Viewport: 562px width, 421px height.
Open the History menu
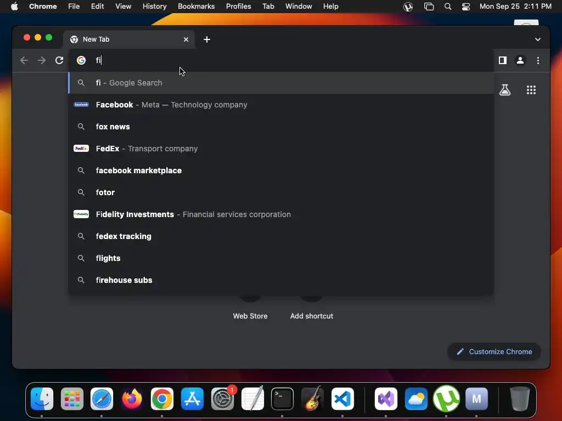[x=154, y=6]
